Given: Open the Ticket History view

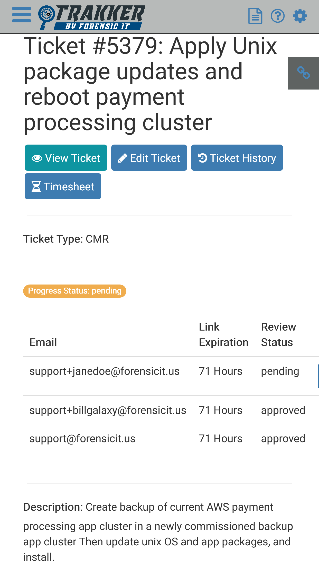Looking at the screenshot, I should [237, 158].
